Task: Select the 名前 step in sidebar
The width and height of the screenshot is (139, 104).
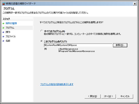Action: 8,41
